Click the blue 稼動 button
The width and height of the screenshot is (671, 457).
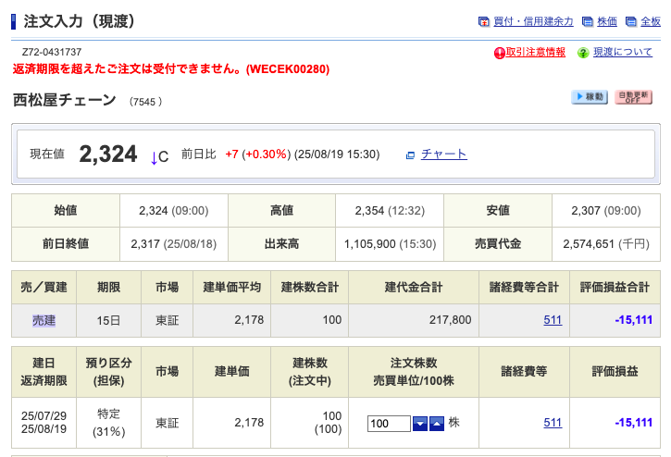(x=590, y=97)
